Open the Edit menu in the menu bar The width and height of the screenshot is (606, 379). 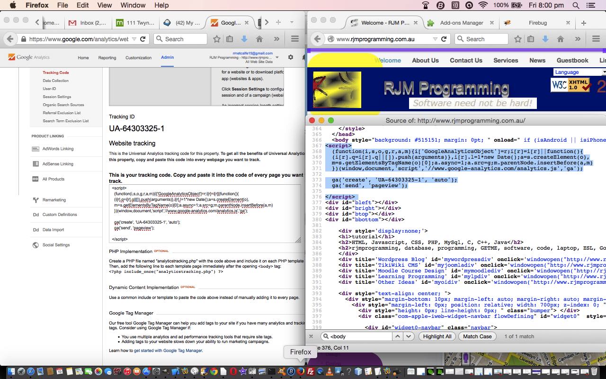(x=83, y=5)
